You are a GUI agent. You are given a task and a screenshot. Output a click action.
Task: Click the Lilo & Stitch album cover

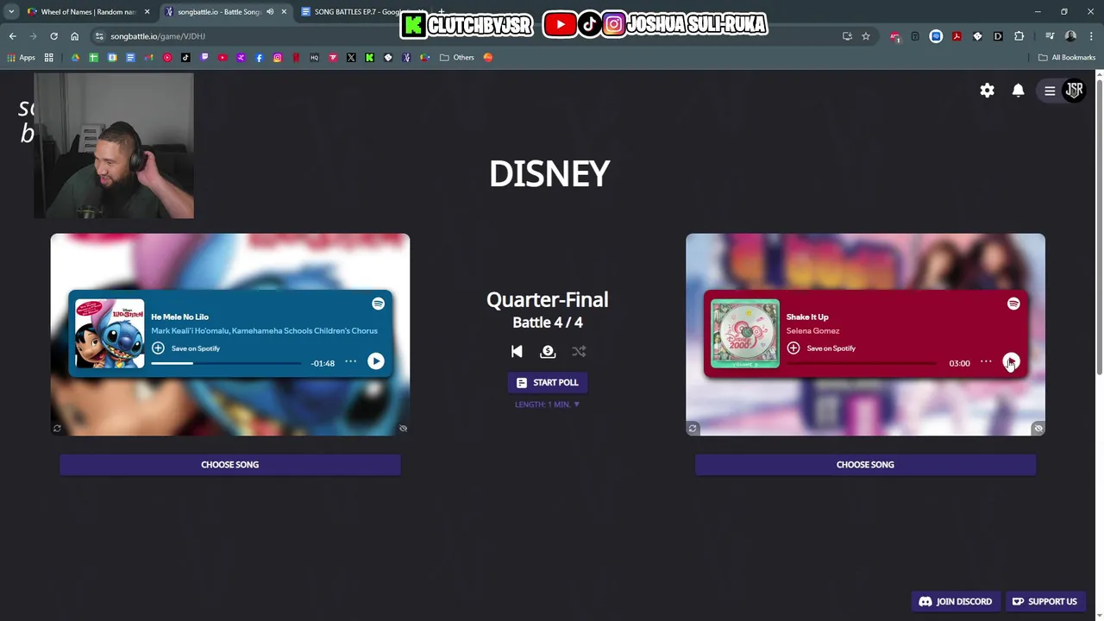[110, 334]
